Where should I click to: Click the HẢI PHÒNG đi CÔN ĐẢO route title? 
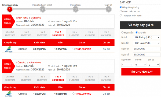pos(28,18)
